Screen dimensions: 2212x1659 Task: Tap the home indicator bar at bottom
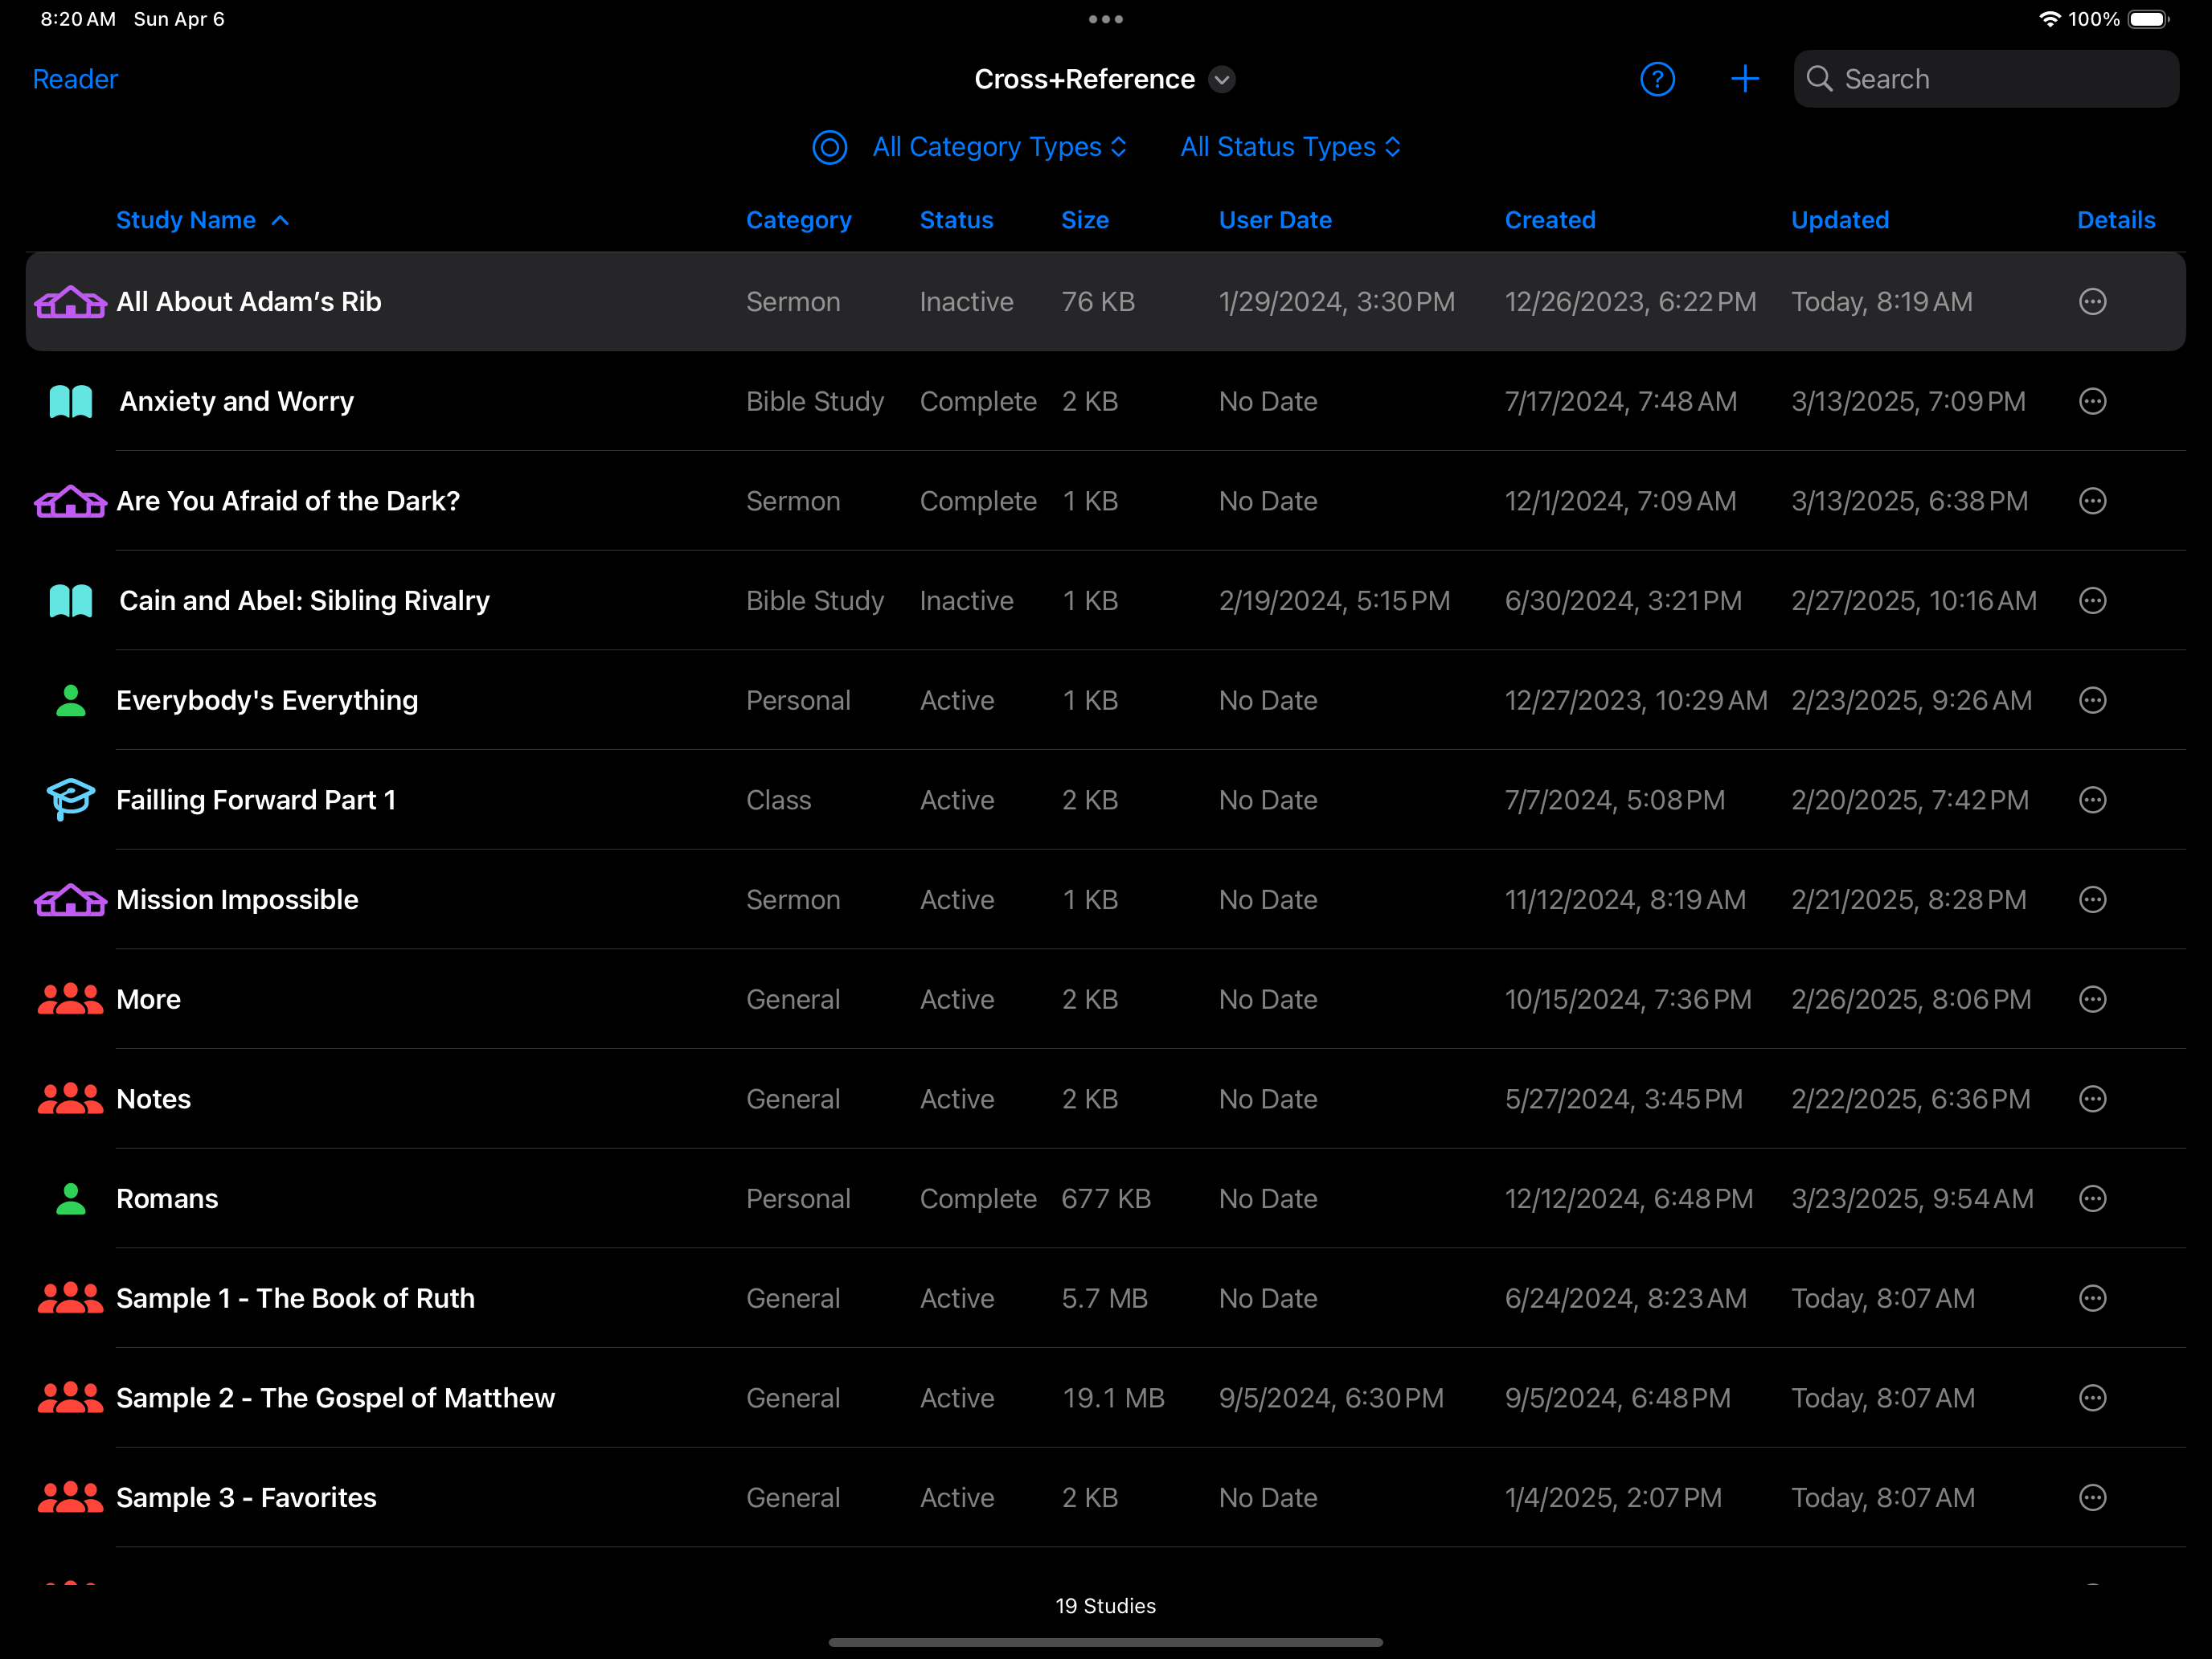(1106, 1642)
